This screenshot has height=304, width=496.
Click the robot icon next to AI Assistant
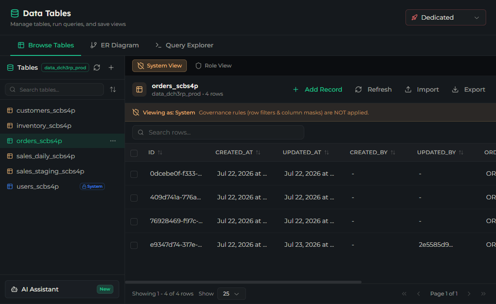[14, 289]
